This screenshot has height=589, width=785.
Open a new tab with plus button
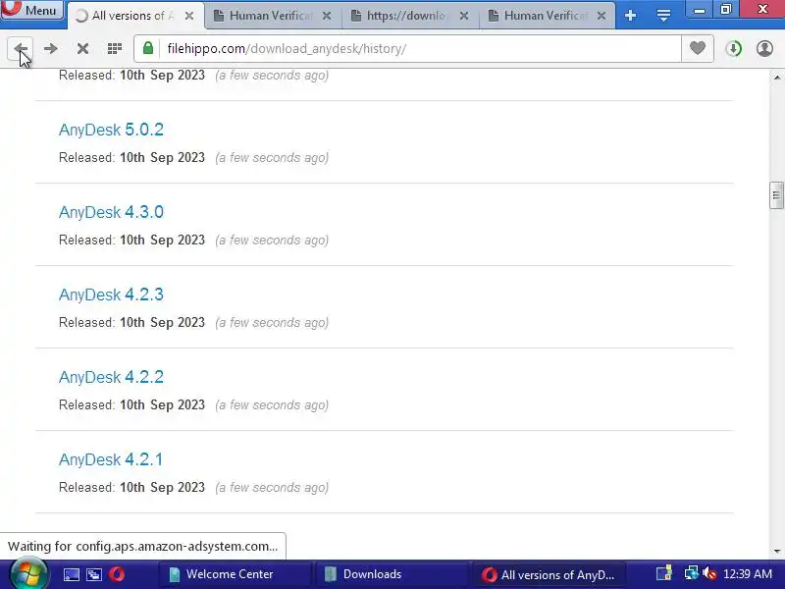(630, 16)
